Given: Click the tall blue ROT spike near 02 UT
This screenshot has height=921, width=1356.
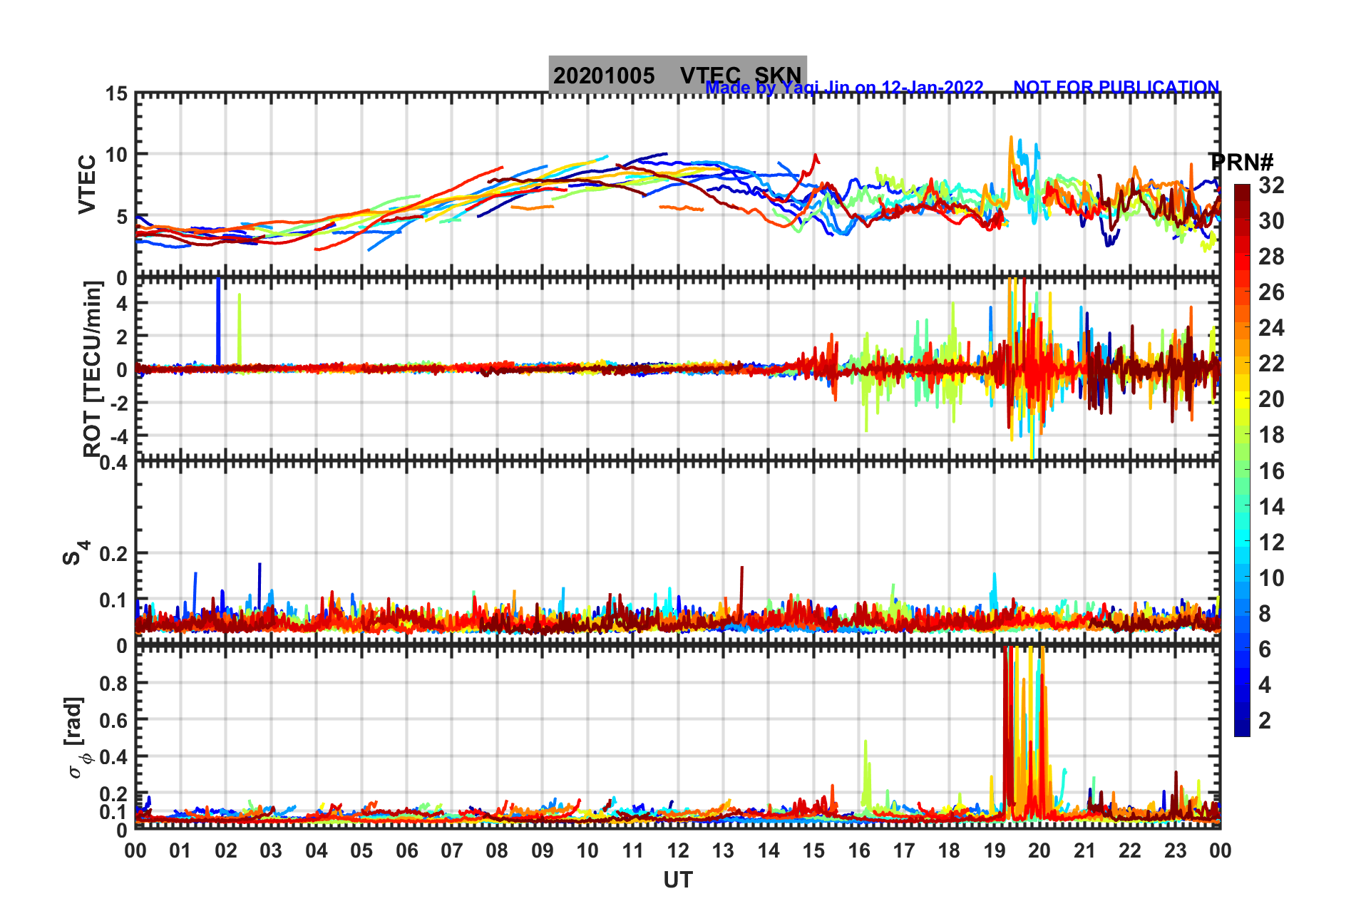Looking at the screenshot, I should pos(218,322).
